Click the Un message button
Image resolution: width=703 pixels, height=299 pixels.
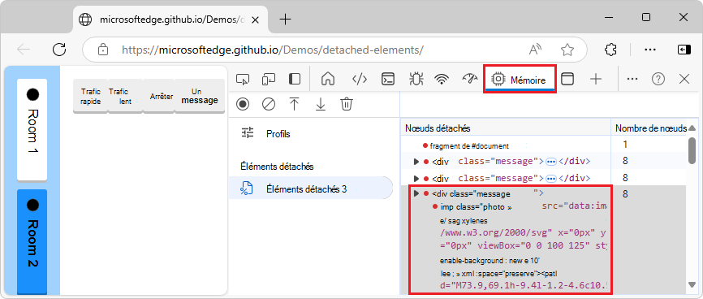pyautogui.click(x=199, y=96)
